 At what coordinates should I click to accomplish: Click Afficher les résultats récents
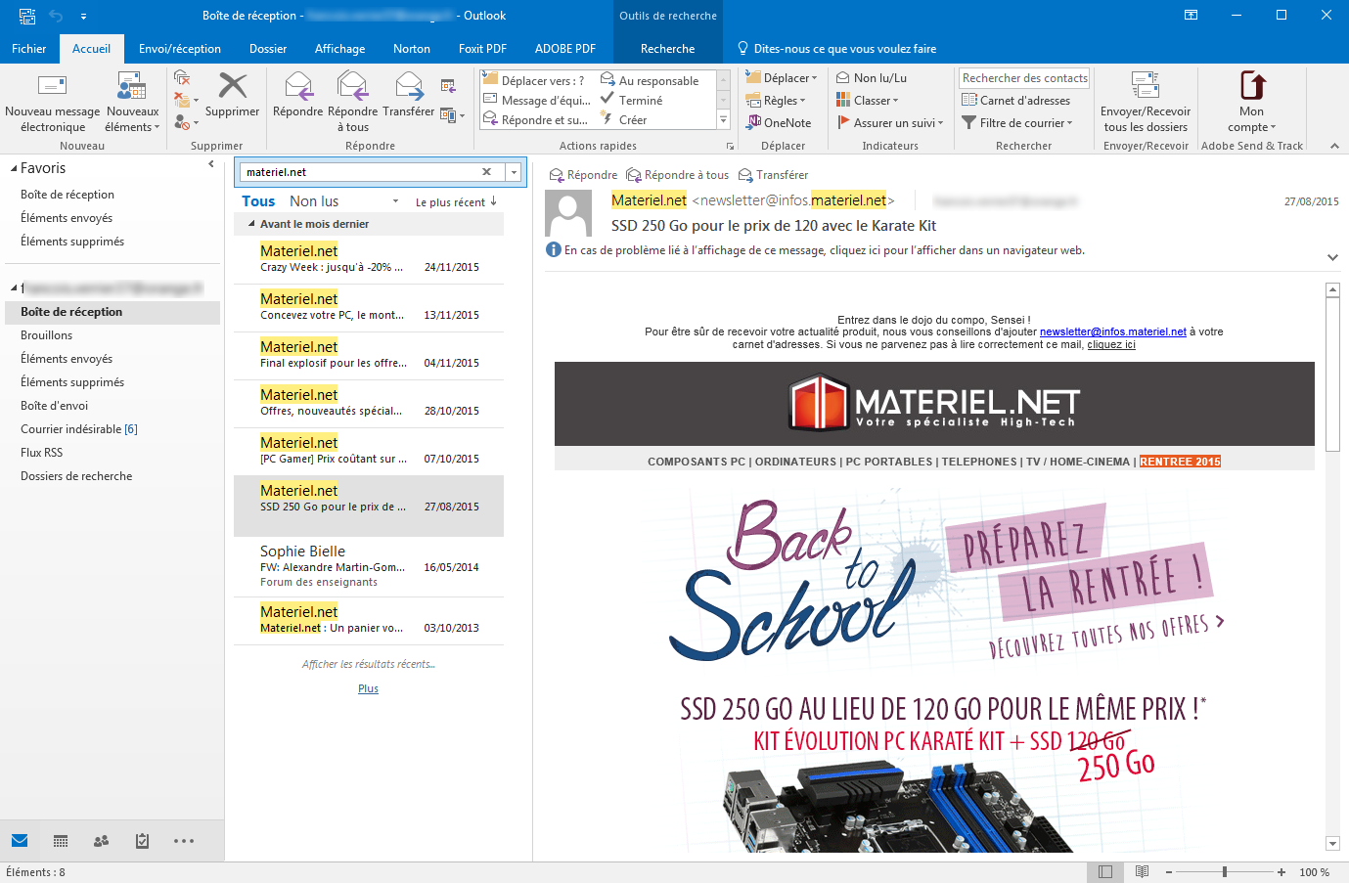[369, 664]
